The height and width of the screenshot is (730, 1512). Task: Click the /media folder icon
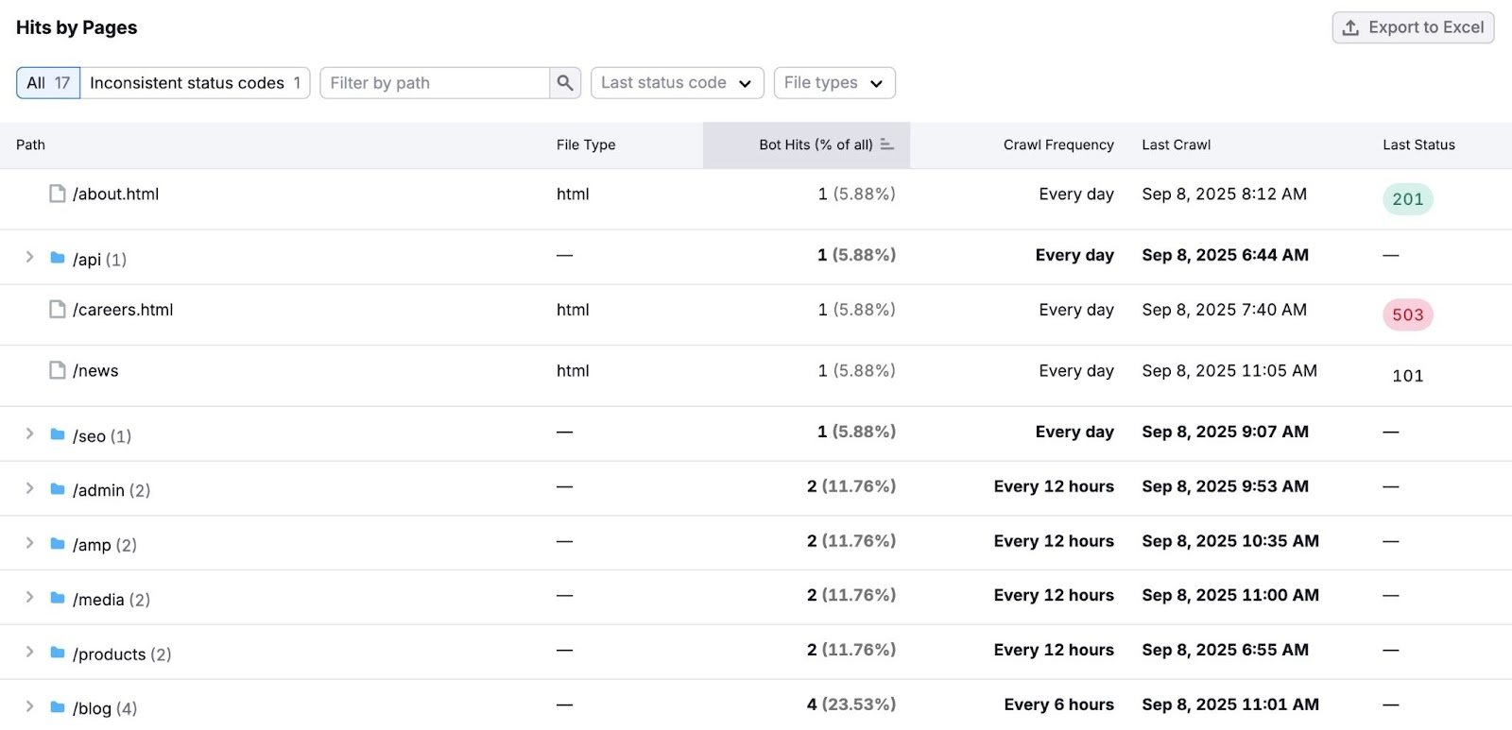(x=58, y=598)
